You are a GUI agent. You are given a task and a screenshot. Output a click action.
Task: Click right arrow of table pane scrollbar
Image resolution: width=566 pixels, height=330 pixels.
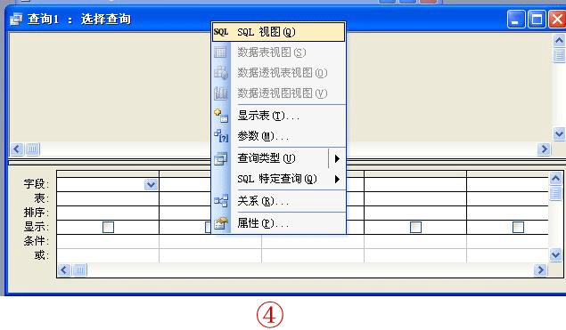coord(544,149)
